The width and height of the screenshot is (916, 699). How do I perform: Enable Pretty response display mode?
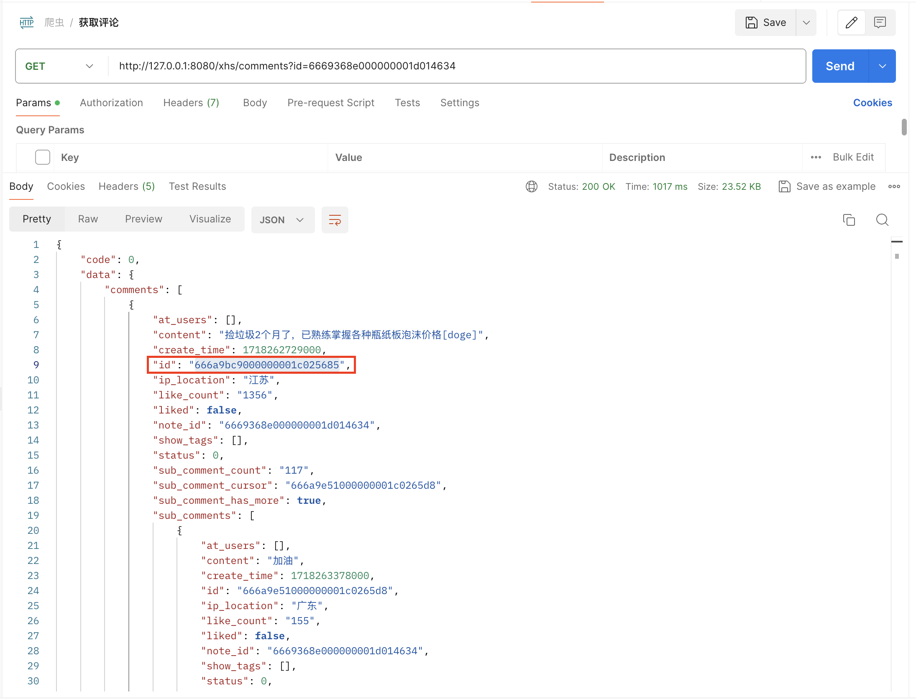coord(36,218)
